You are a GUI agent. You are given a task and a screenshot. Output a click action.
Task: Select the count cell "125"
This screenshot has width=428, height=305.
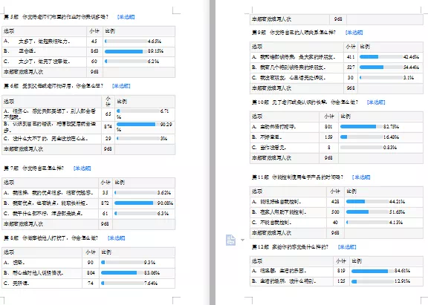pos(341,281)
